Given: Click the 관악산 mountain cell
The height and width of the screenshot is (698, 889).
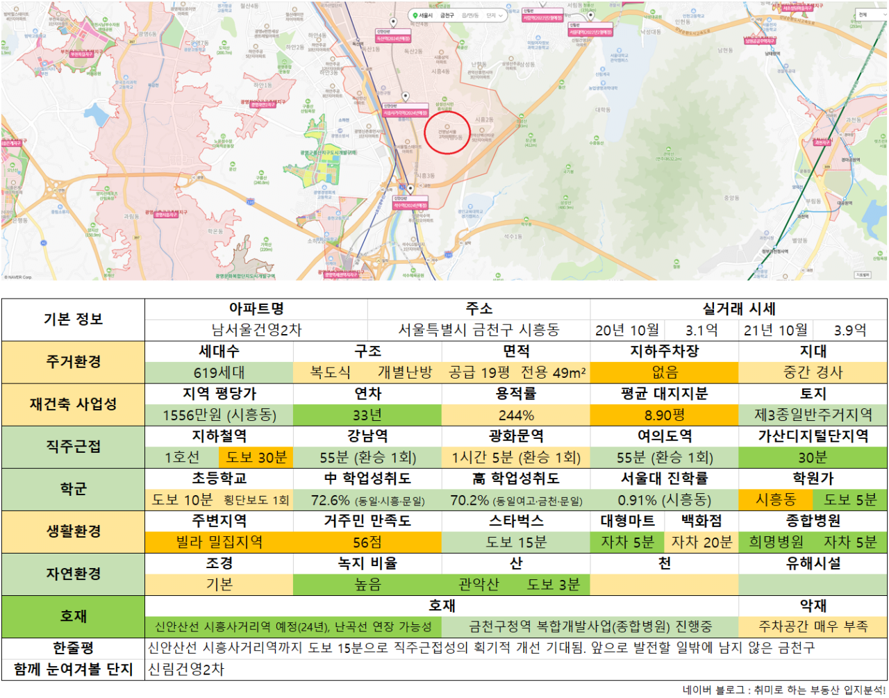Looking at the screenshot, I should (x=479, y=584).
